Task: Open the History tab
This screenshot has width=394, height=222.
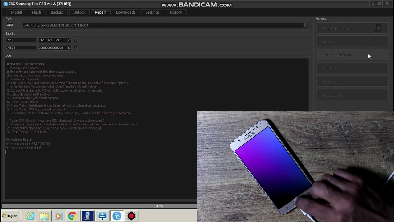Action: [176, 12]
